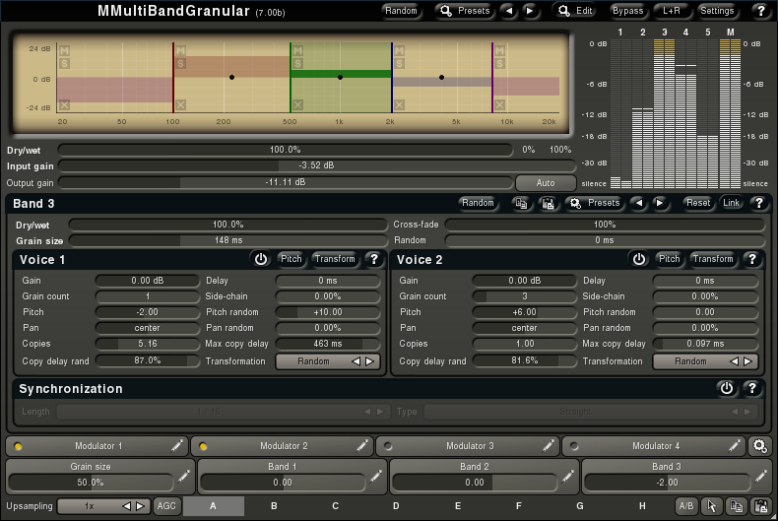
Task: Click the top Random button
Action: coord(401,11)
